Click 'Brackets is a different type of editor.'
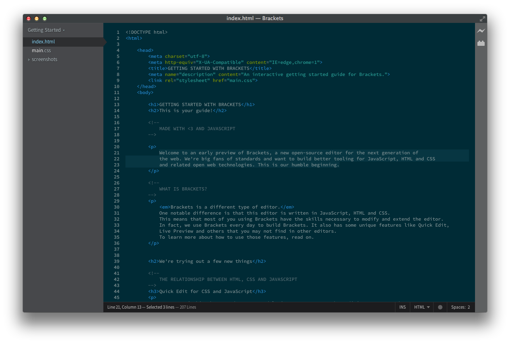 [x=225, y=207]
